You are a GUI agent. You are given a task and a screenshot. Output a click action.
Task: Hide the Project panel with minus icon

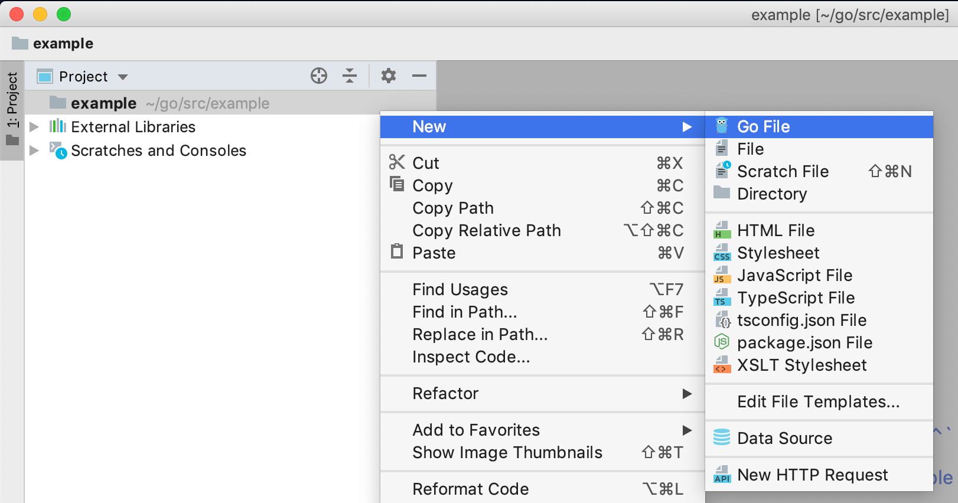coord(419,76)
